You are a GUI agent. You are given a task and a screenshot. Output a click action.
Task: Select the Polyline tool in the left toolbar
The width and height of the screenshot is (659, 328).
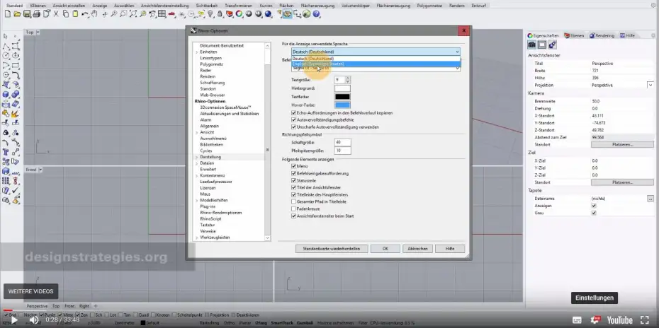click(x=6, y=46)
